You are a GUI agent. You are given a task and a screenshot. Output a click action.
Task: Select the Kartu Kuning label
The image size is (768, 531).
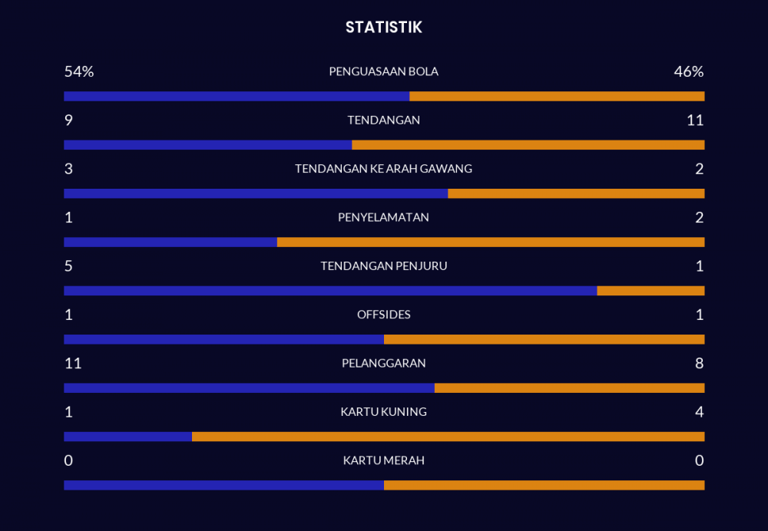point(383,412)
